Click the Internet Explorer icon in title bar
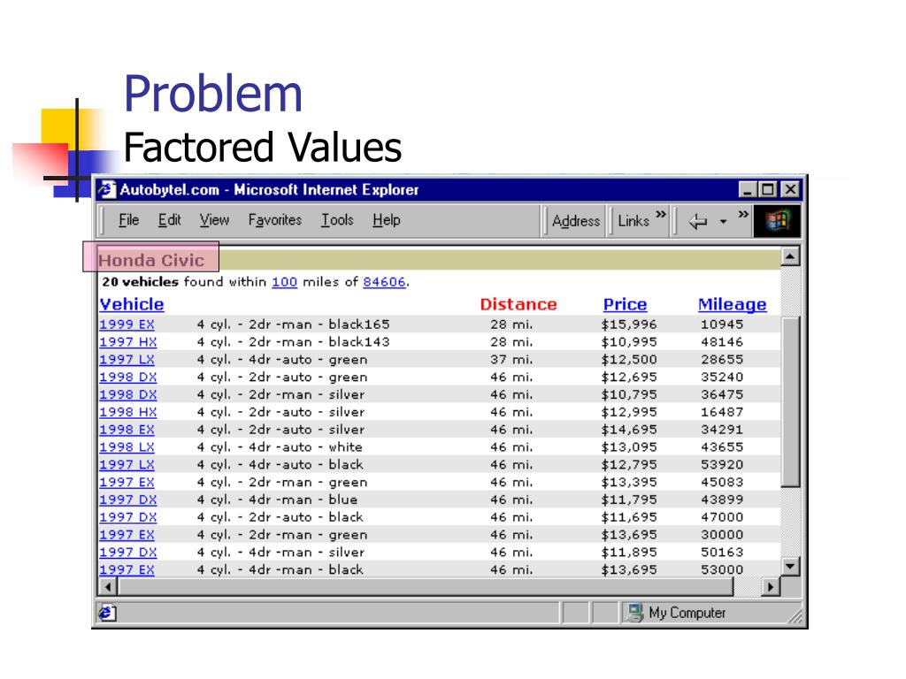Screen dimensions: 906x679 [x=107, y=189]
